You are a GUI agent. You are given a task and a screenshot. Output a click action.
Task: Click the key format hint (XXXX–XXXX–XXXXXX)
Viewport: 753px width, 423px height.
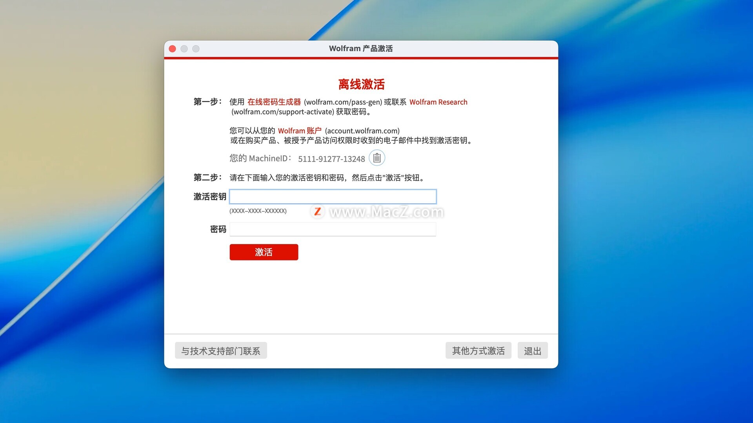click(258, 211)
